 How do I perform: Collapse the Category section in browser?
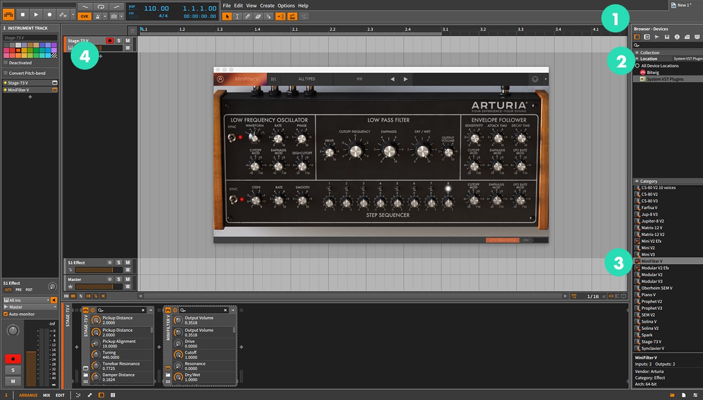point(637,181)
